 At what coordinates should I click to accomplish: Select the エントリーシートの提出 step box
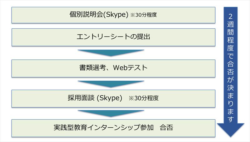(x=113, y=37)
